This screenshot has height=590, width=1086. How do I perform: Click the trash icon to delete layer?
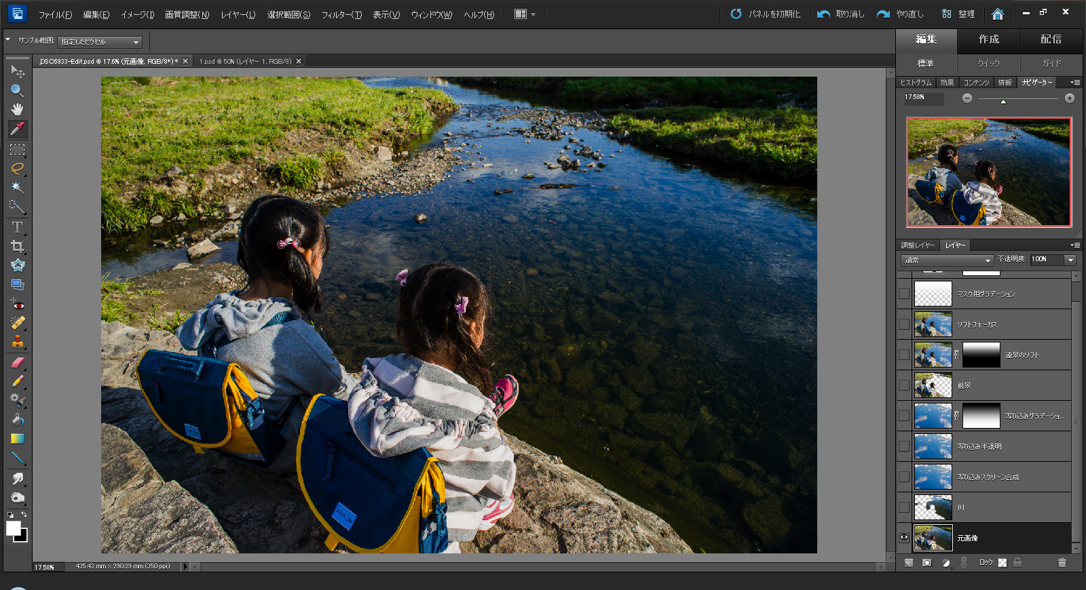point(1062,562)
